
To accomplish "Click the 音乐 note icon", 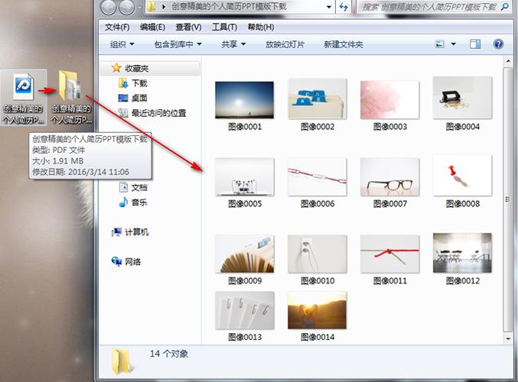I will point(123,202).
